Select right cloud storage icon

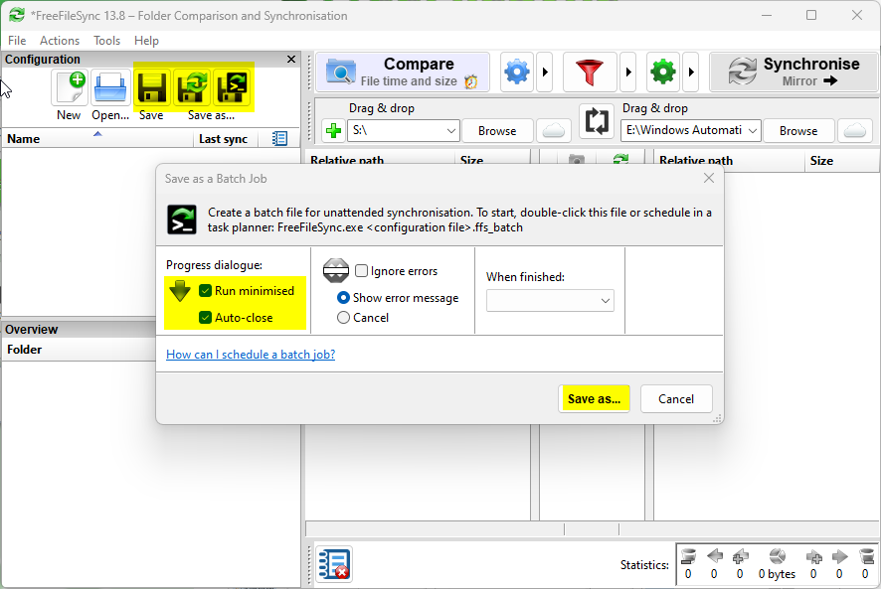click(x=855, y=131)
